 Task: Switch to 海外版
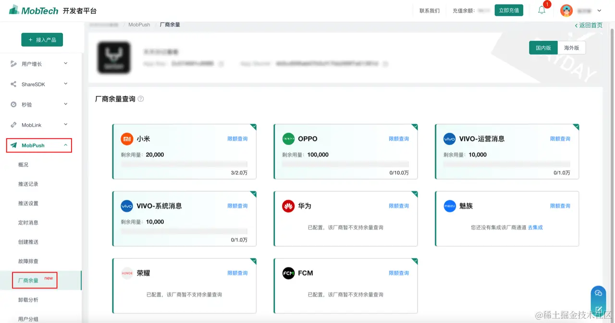[x=572, y=48]
